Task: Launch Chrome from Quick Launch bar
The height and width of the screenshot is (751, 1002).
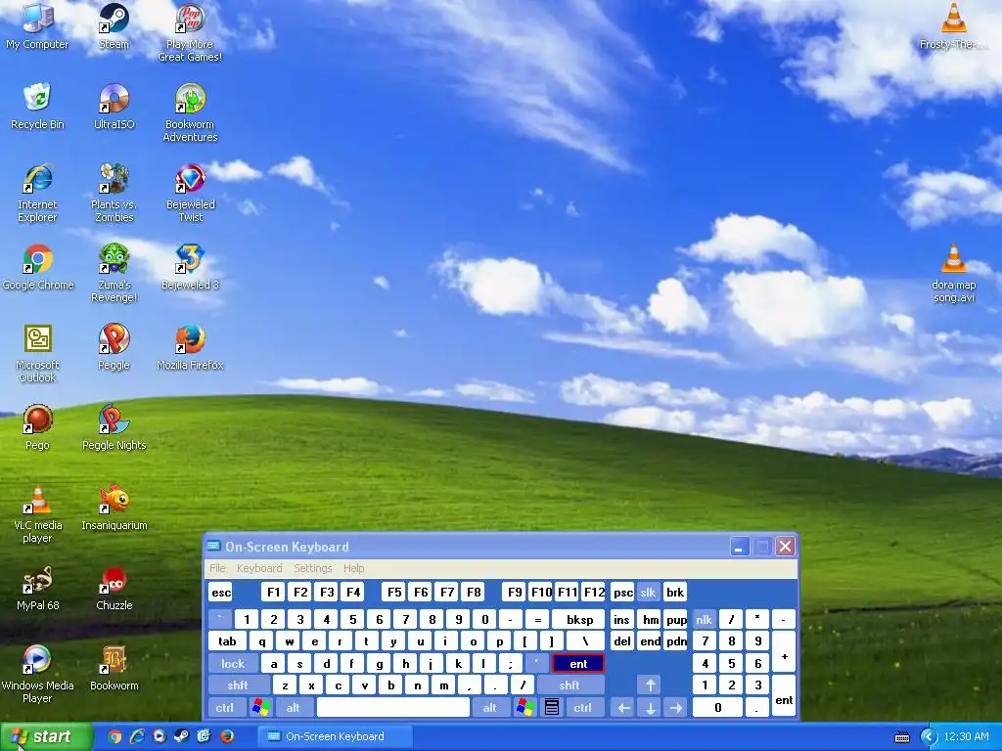Action: point(115,737)
